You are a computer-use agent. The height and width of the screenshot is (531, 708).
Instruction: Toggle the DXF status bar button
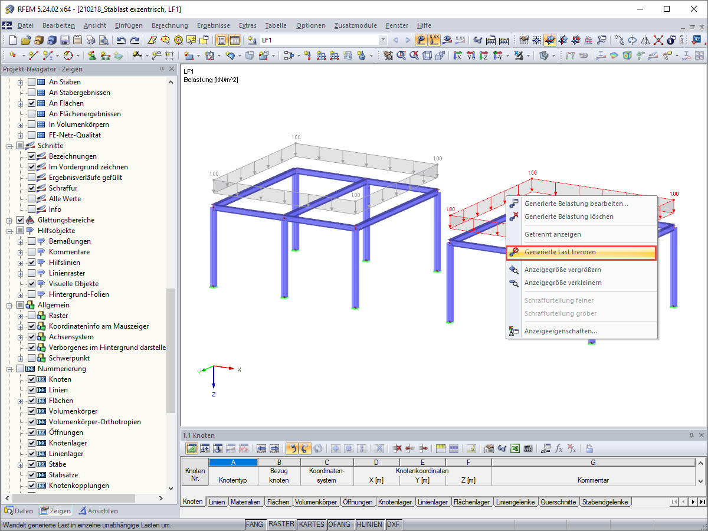tap(394, 524)
